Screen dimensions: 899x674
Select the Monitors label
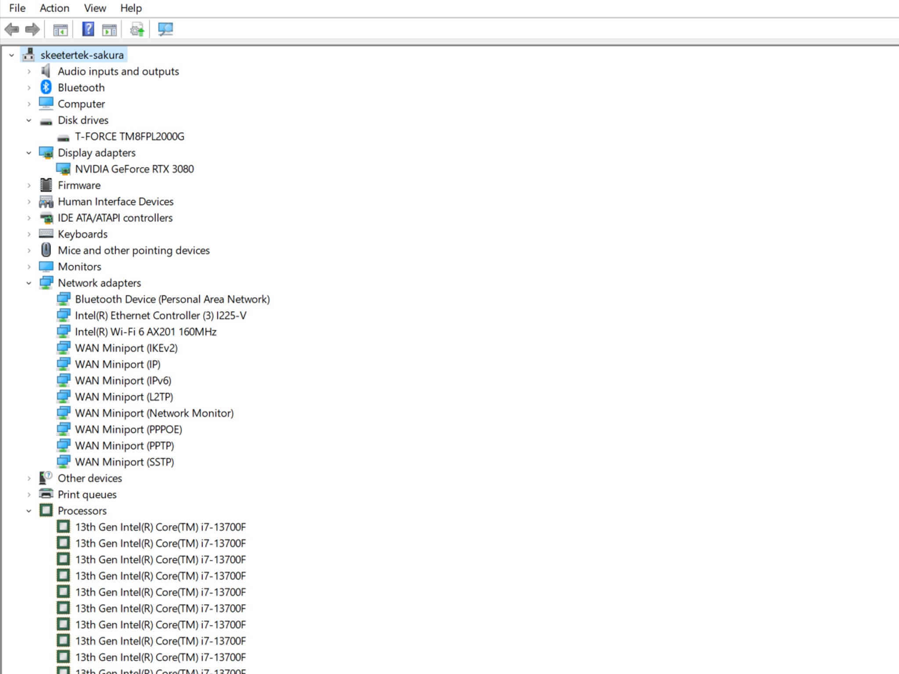[79, 266]
